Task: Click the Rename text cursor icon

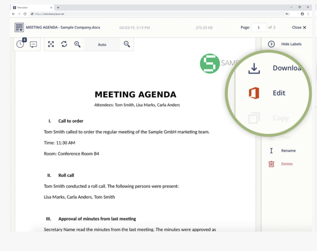Action: click(x=271, y=151)
